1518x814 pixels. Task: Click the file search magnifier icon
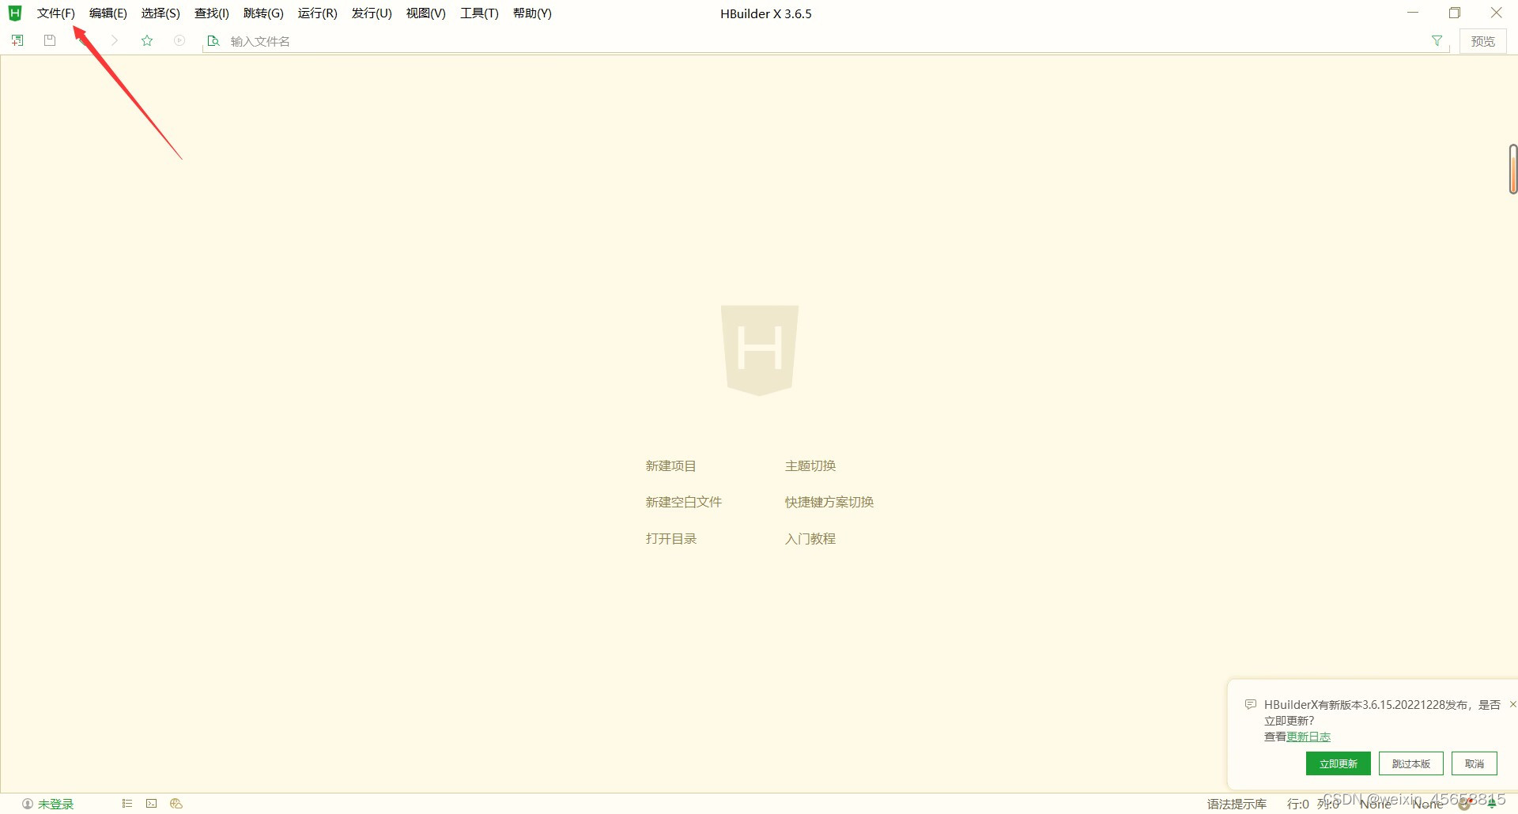[x=213, y=40]
